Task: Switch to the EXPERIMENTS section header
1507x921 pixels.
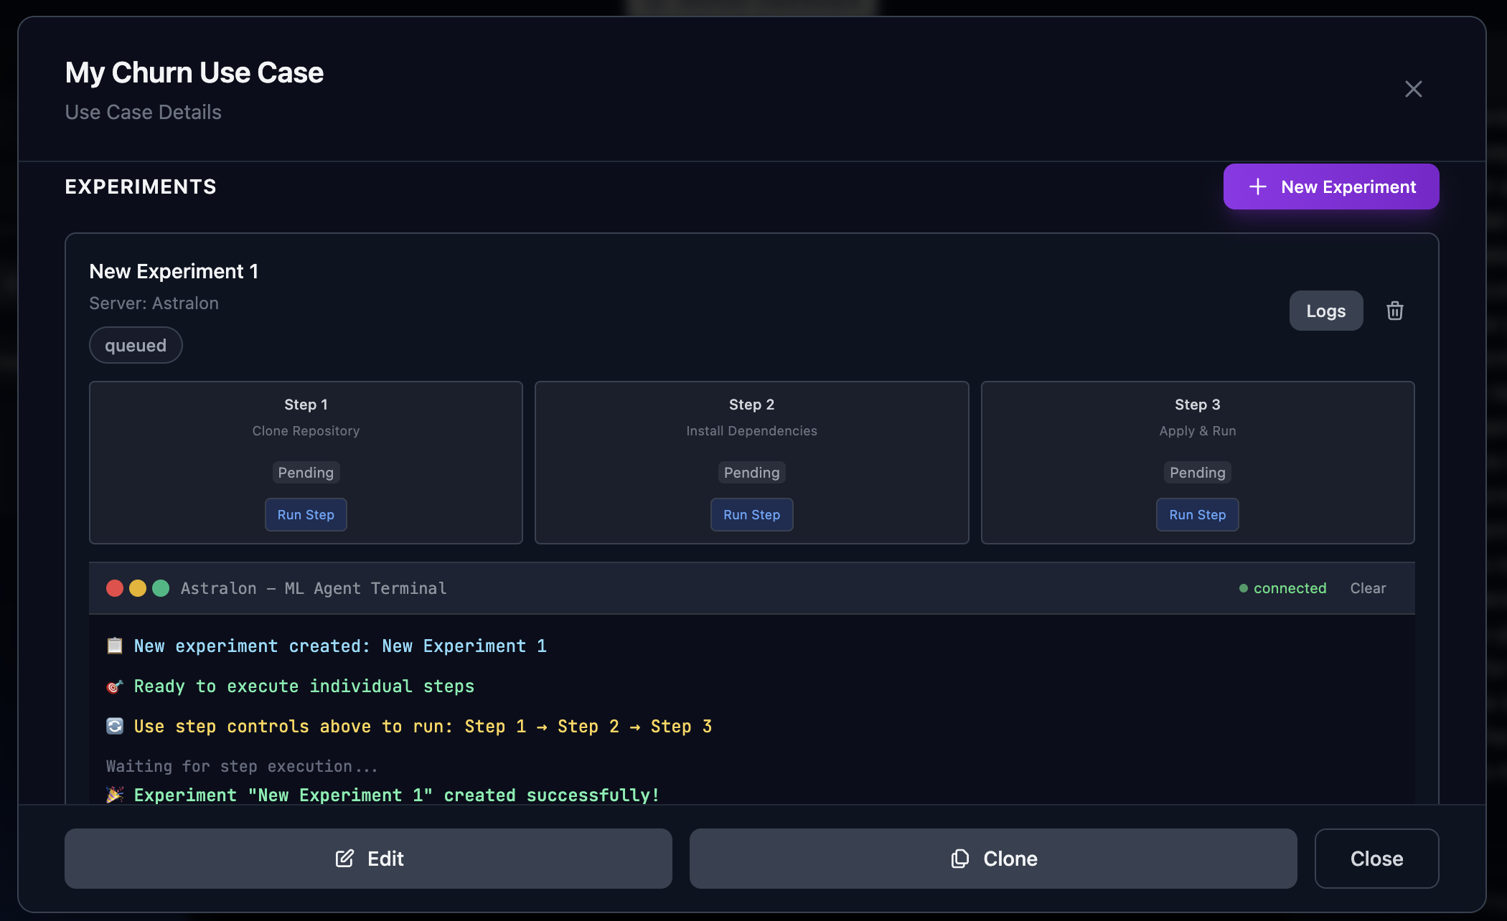Action: (141, 186)
